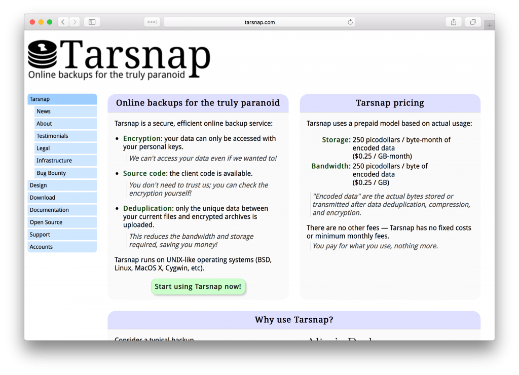Open the Accounts page
The height and width of the screenshot is (375, 519).
pos(62,247)
